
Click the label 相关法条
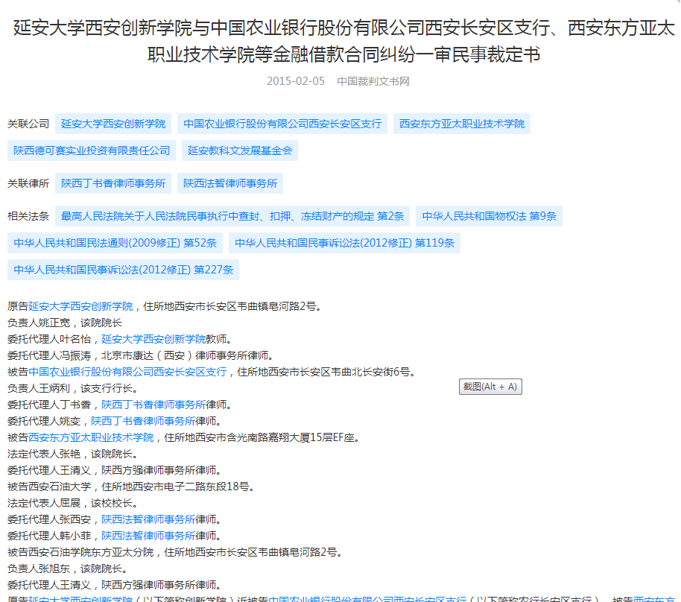point(28,216)
